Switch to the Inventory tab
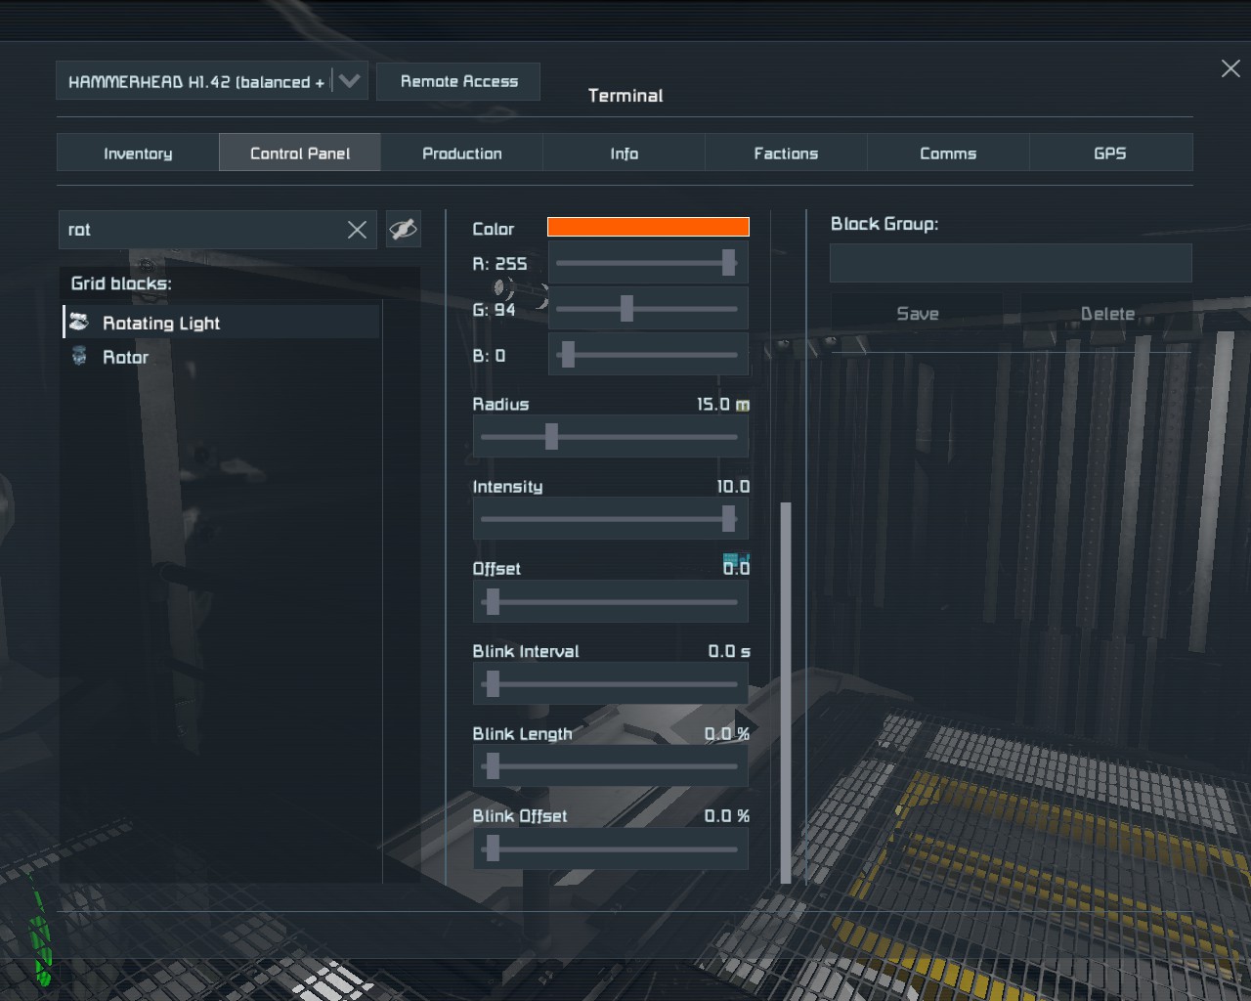The width and height of the screenshot is (1251, 1001). [138, 153]
